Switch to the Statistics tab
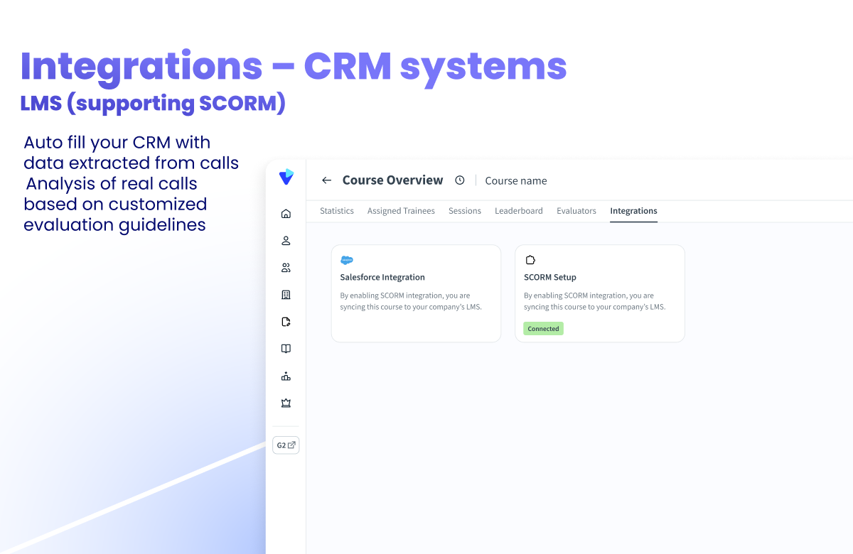This screenshot has width=853, height=554. [337, 211]
